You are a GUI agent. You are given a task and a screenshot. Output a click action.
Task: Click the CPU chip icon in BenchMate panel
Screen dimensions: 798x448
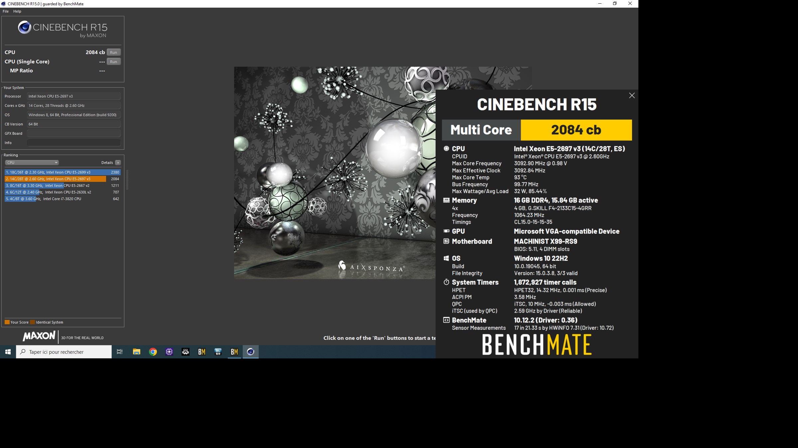(x=446, y=149)
